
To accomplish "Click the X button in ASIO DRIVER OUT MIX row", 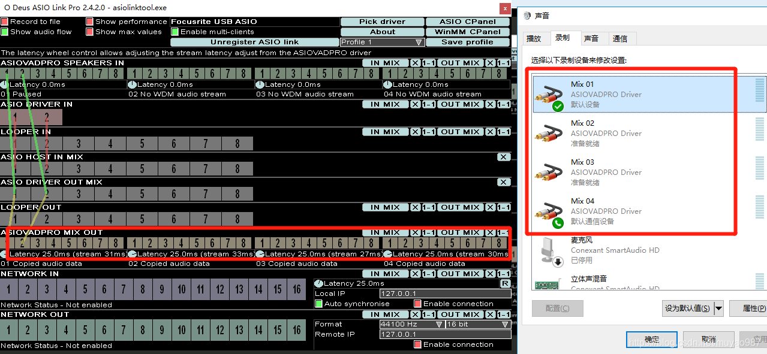I will click(504, 182).
